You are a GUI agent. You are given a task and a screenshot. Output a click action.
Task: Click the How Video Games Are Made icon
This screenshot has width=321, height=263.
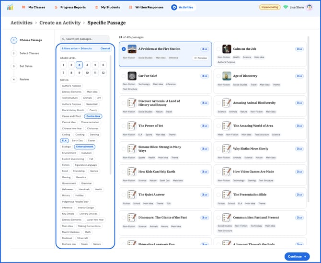tap(227, 172)
